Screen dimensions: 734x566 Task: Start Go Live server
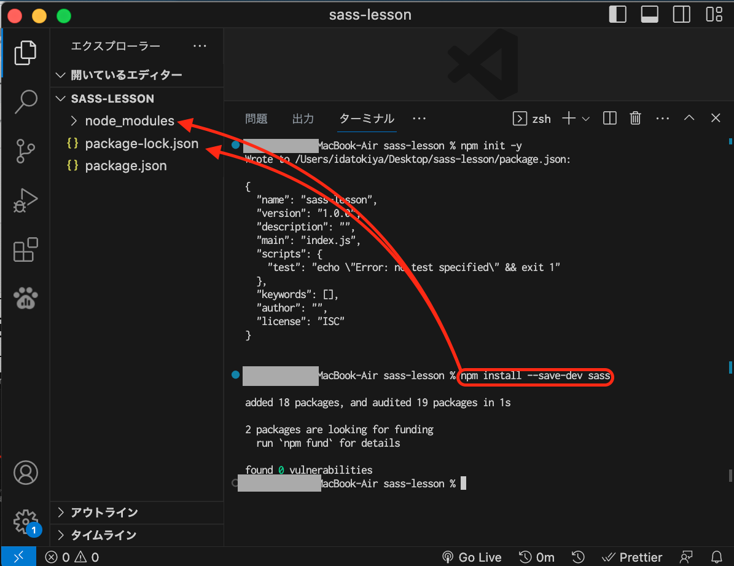(472, 557)
